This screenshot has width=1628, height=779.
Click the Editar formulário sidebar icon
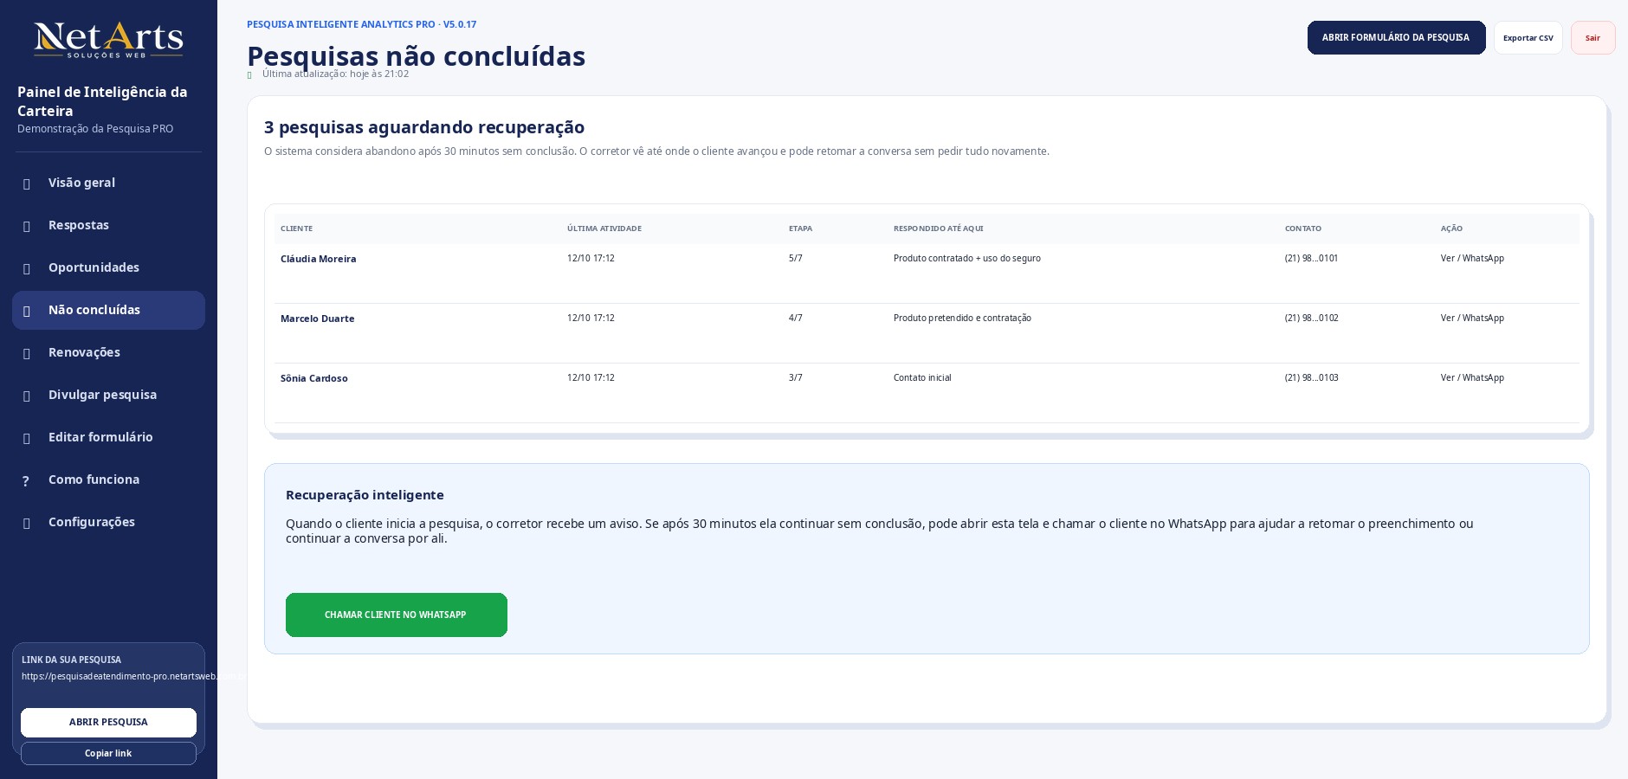tap(27, 438)
